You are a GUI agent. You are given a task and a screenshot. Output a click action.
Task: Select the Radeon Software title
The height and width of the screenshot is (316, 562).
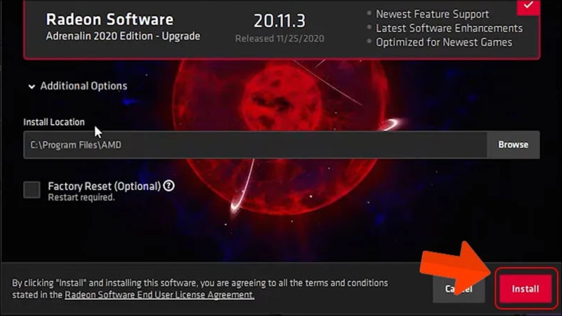point(110,19)
